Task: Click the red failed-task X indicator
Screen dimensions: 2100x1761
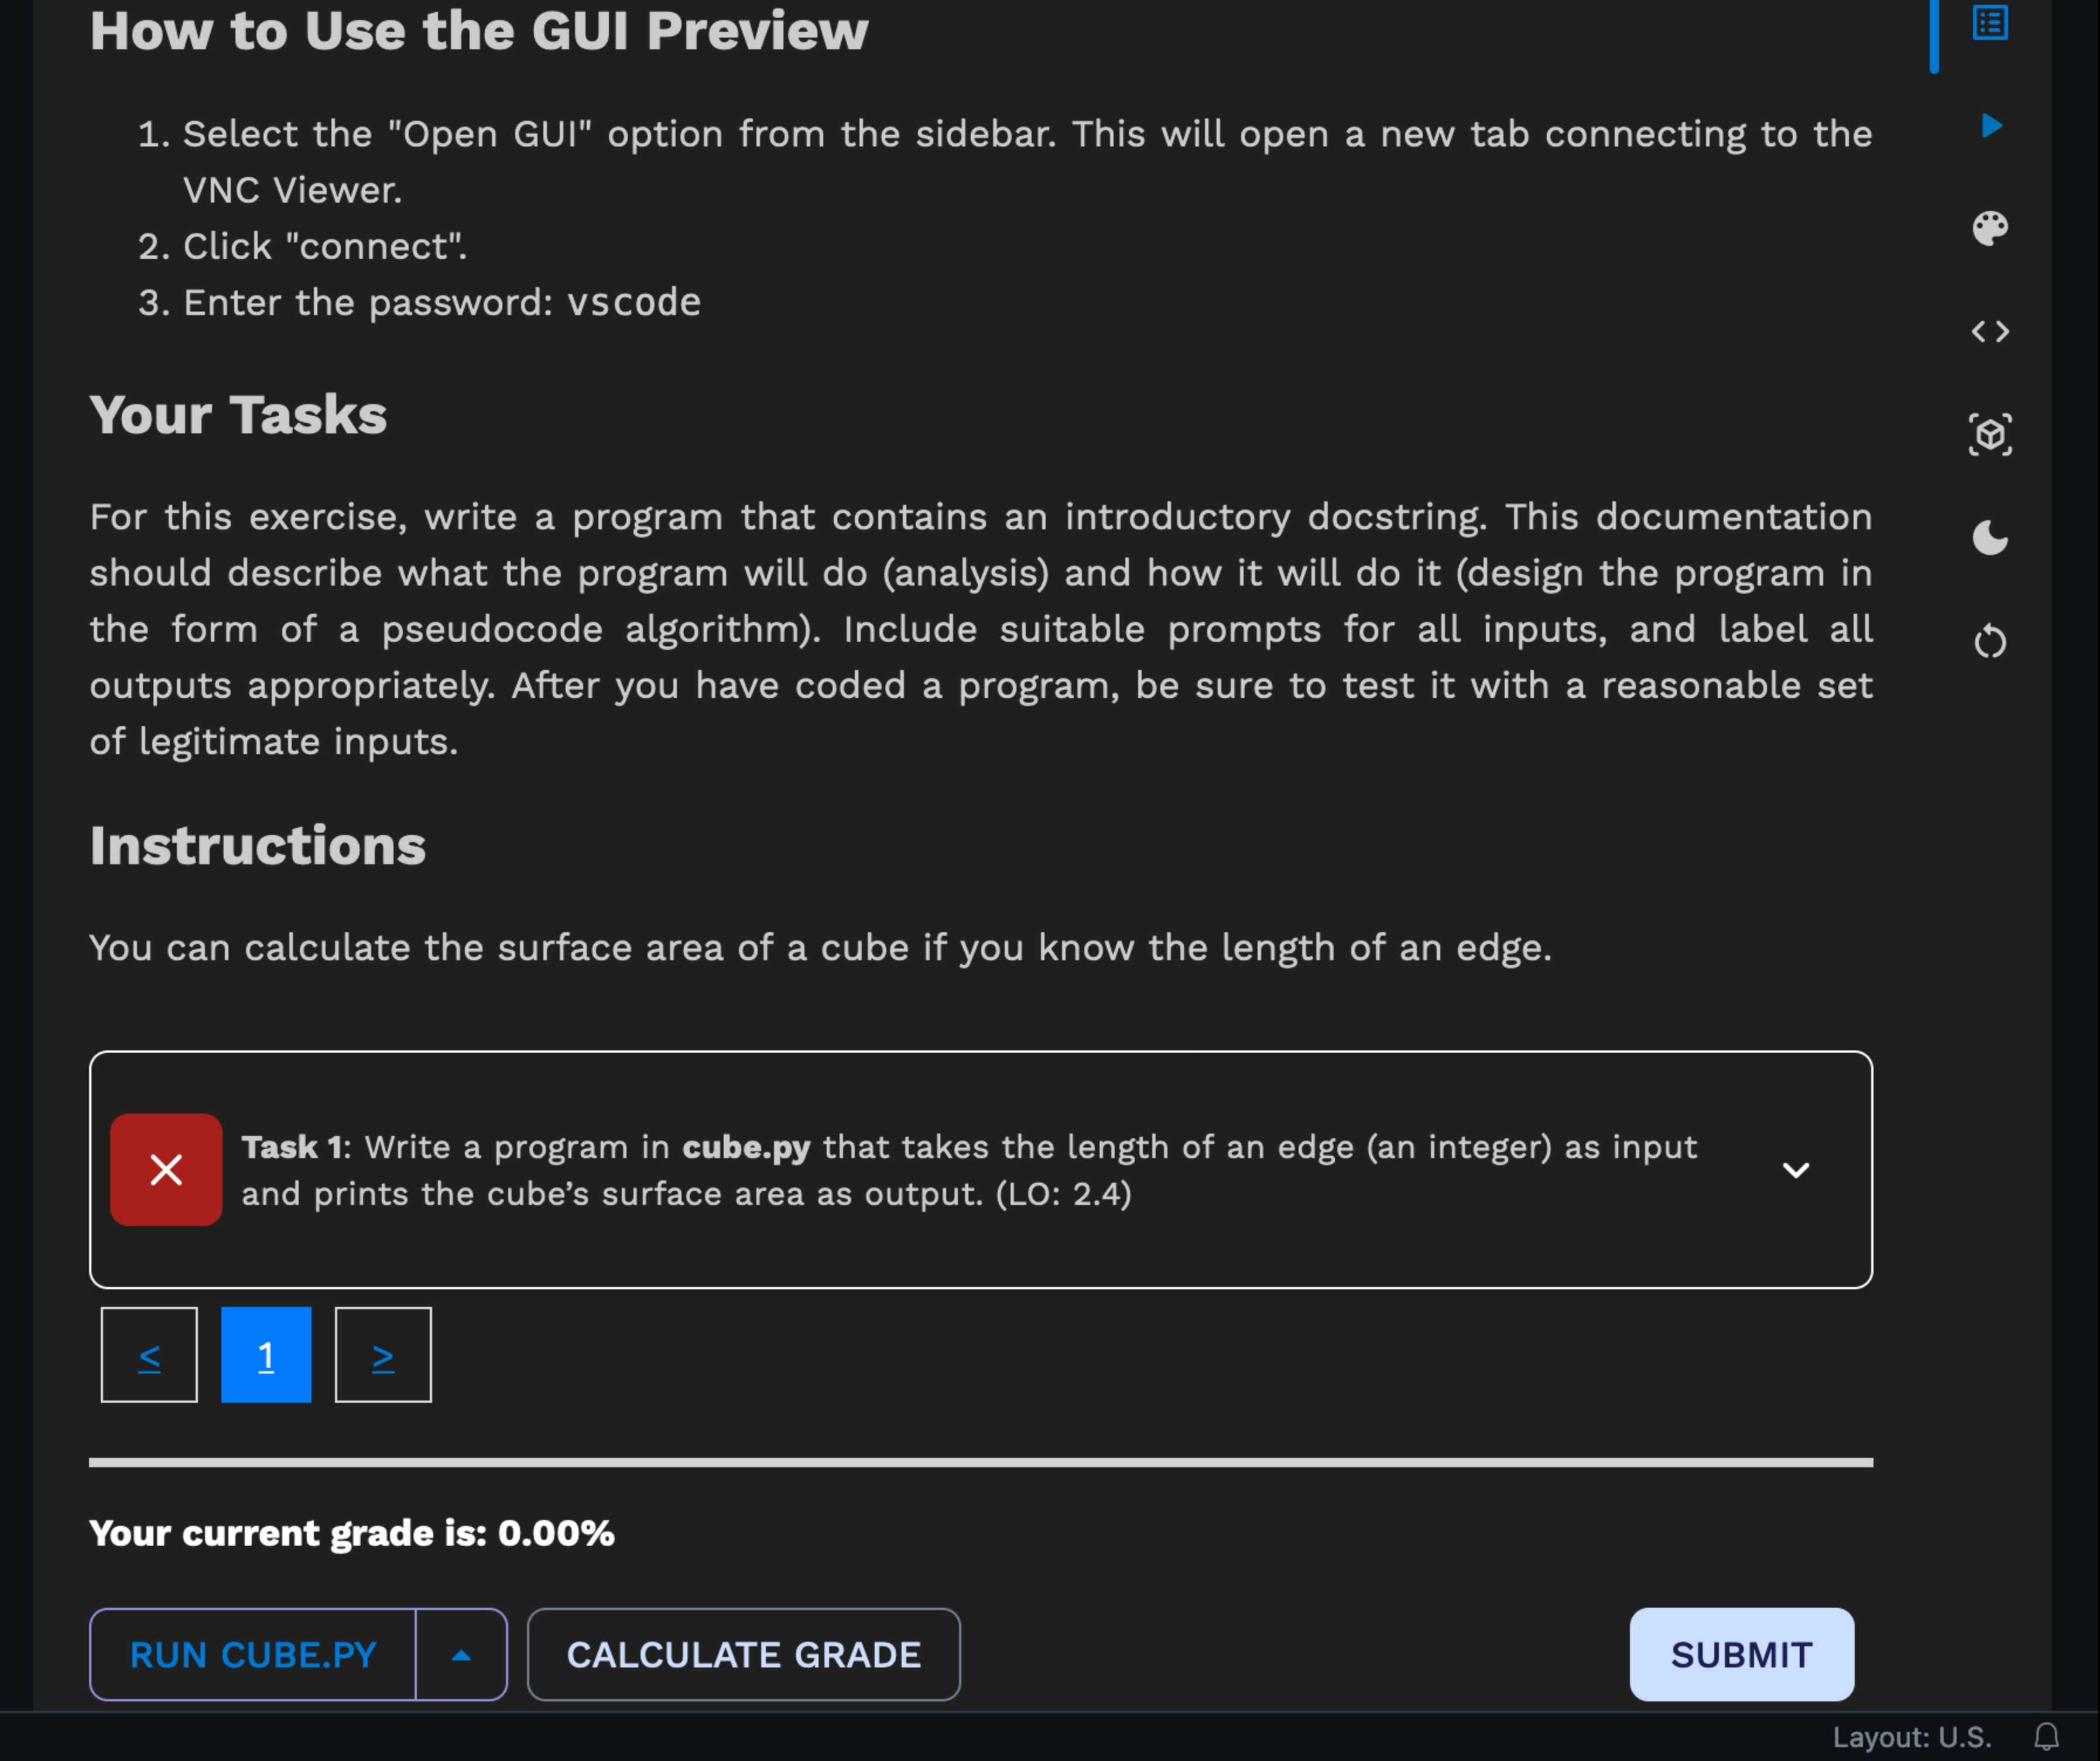Action: click(165, 1170)
